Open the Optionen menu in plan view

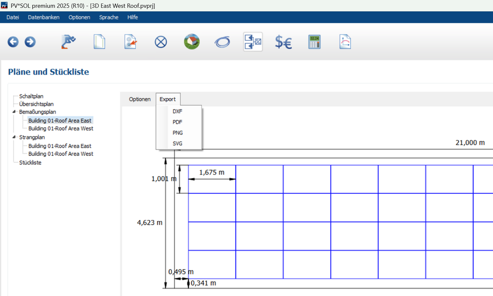(x=140, y=99)
